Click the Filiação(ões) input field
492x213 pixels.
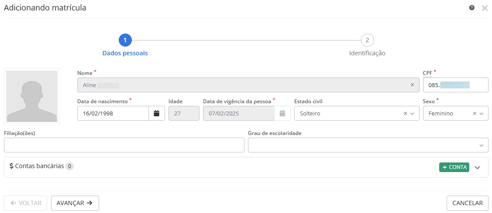click(x=124, y=145)
